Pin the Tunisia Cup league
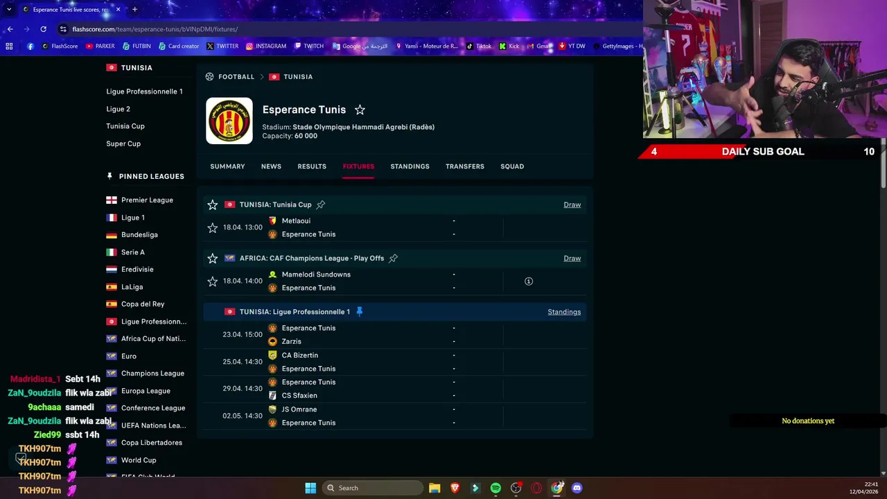This screenshot has width=887, height=499. 320,204
